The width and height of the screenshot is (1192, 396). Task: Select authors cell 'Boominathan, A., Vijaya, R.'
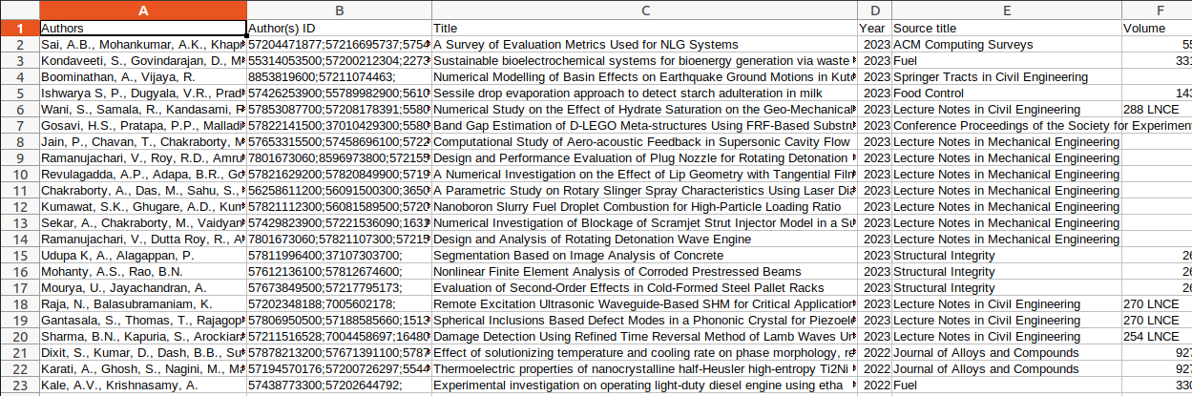(143, 77)
